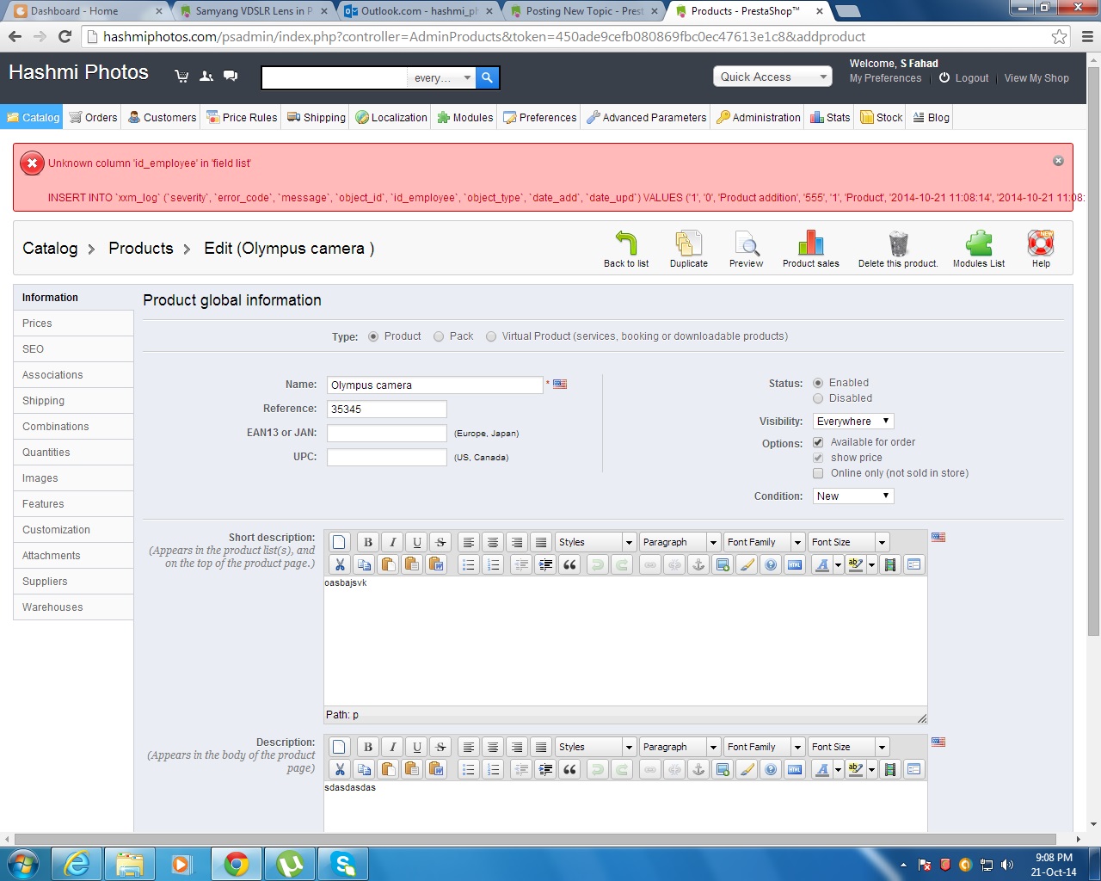This screenshot has width=1101, height=881.
Task: Open the Visibility dropdown
Action: tap(853, 422)
